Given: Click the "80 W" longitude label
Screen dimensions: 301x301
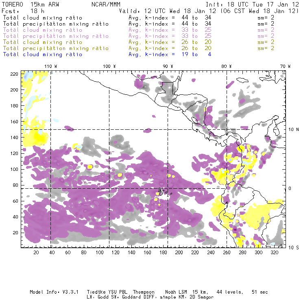Looking at the screenshot, I should coord(227,66).
